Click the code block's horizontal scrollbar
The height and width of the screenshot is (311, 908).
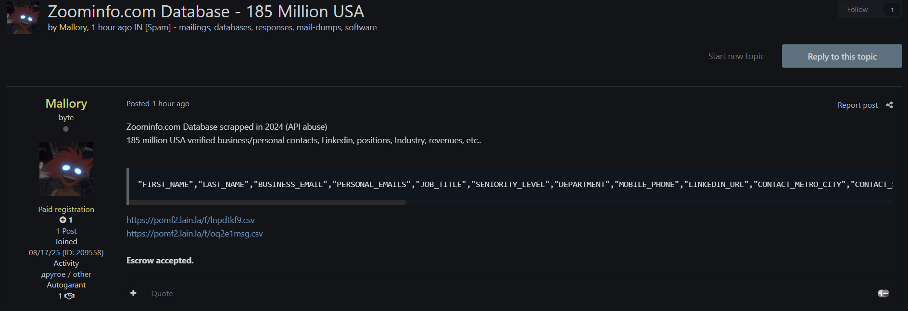tap(267, 202)
